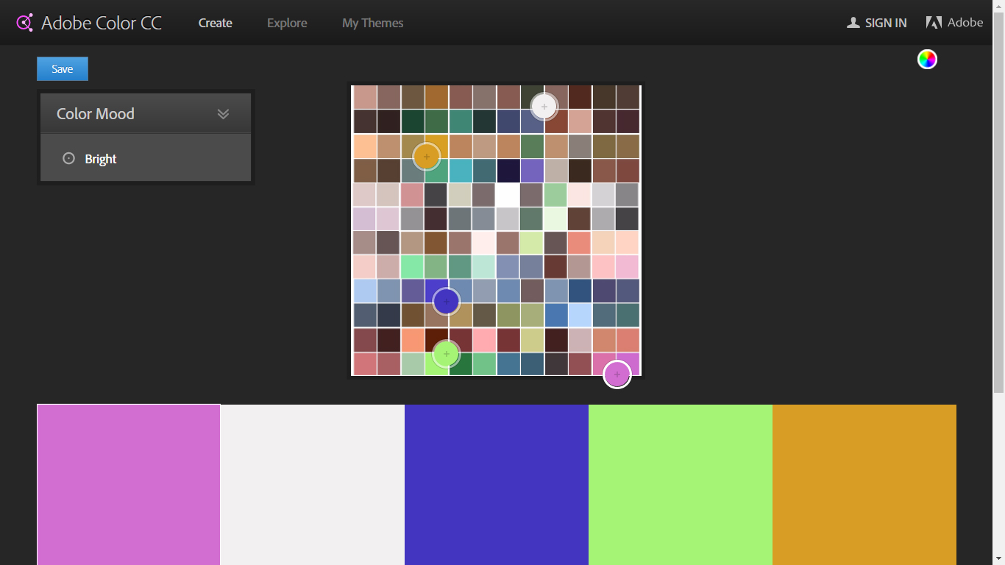1005x565 pixels.
Task: Click the pure white cell in mosaic
Action: (507, 195)
